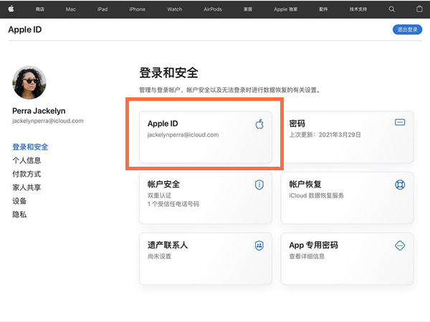
Task: Select 个人信息 in the sidebar
Action: [27, 160]
